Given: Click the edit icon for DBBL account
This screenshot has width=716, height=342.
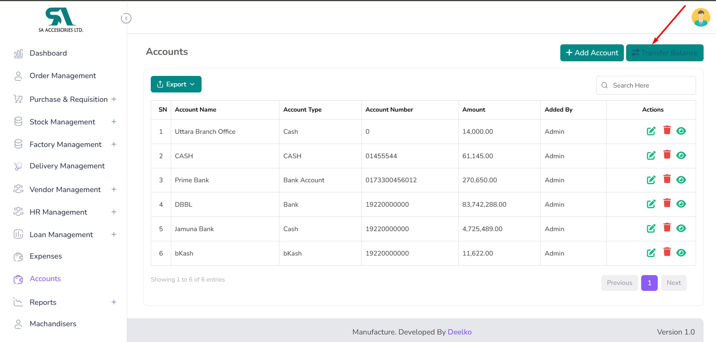Looking at the screenshot, I should pos(651,204).
